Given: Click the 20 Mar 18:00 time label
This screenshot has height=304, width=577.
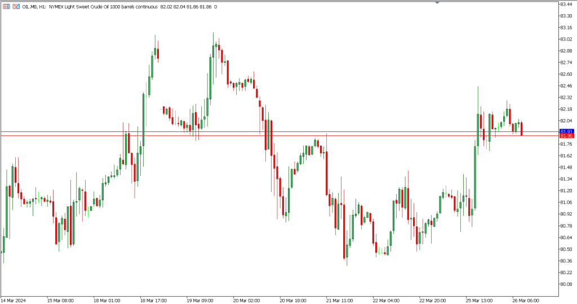Looking at the screenshot, I should pyautogui.click(x=293, y=301).
